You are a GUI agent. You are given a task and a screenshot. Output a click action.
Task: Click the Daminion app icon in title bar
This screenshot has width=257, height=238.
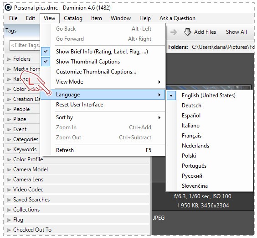(8, 7)
